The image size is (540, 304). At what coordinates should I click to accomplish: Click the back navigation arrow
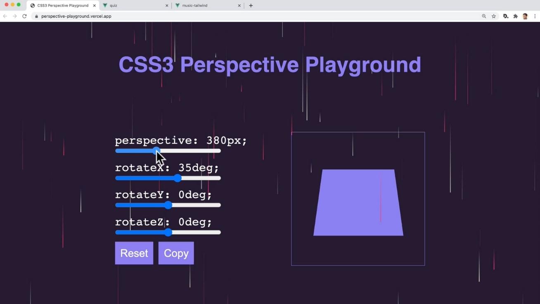pos(5,16)
